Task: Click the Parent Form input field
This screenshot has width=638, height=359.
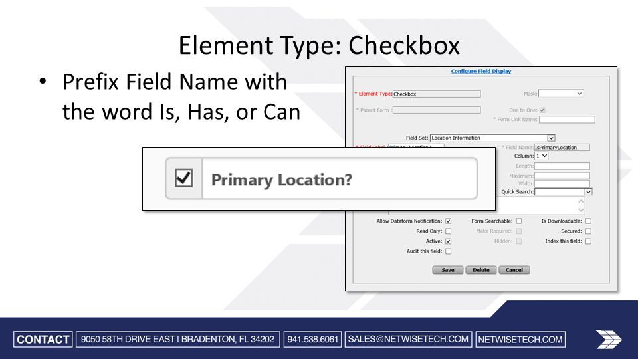Action: tap(436, 110)
